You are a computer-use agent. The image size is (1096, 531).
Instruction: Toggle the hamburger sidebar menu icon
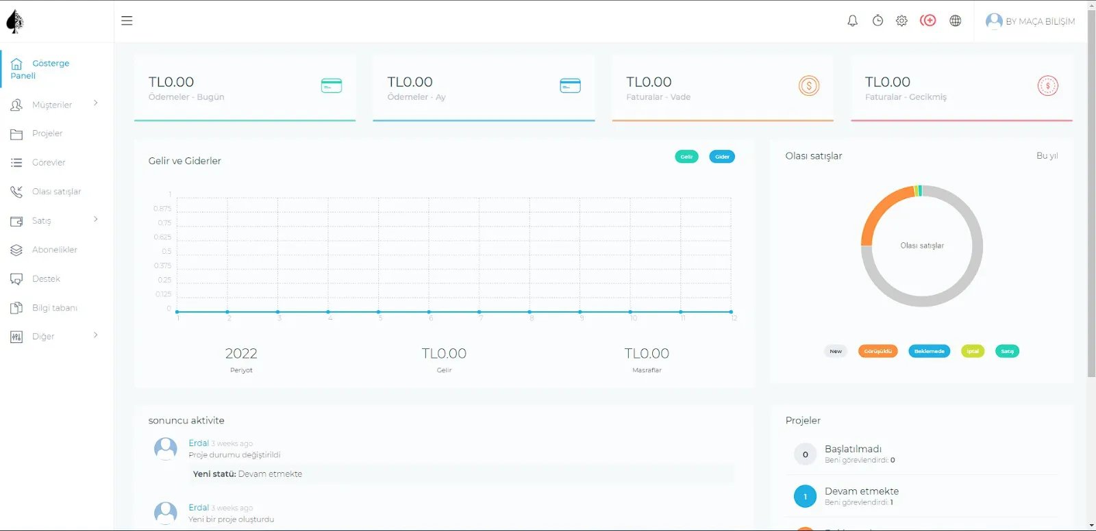(x=127, y=21)
